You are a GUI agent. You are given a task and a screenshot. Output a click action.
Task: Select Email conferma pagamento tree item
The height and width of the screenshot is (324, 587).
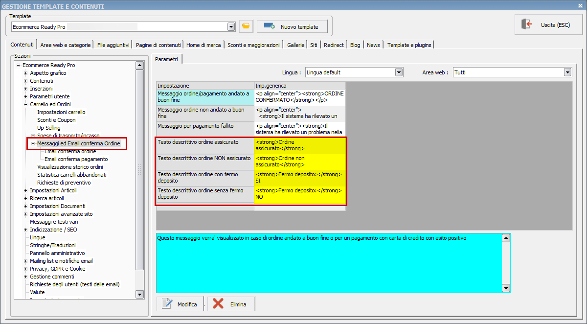(x=76, y=159)
